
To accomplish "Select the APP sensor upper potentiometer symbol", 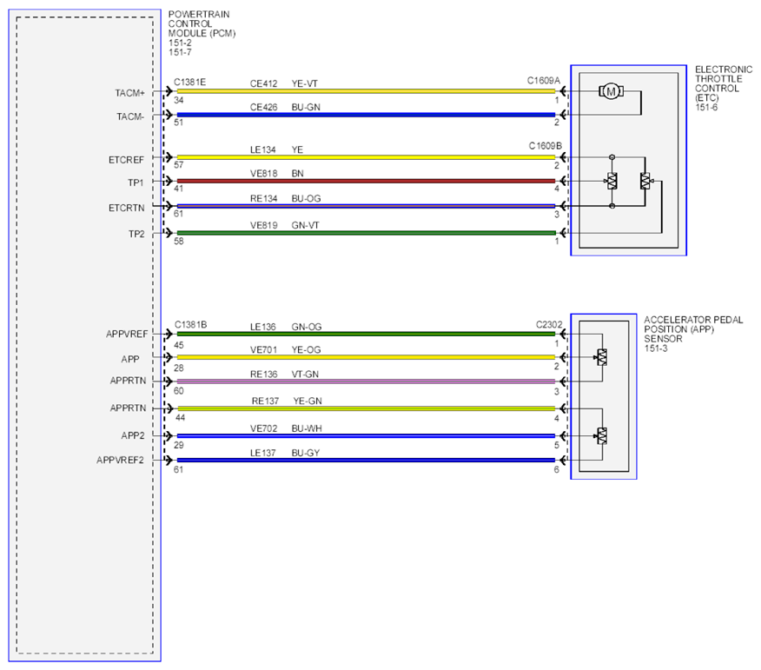I will coord(602,357).
